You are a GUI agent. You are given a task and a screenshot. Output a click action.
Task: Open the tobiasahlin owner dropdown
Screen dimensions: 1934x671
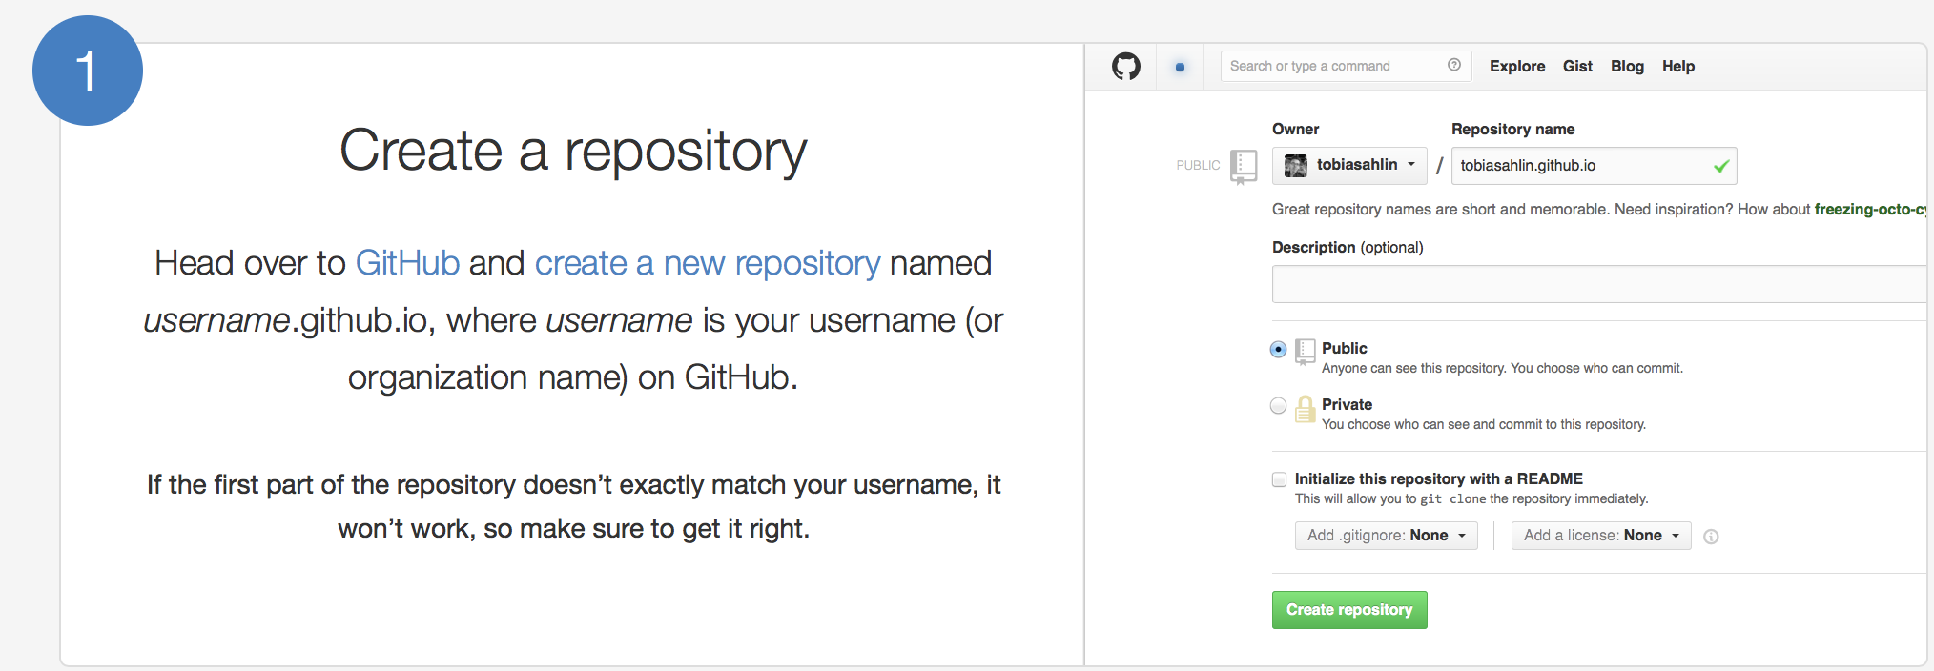point(1349,166)
